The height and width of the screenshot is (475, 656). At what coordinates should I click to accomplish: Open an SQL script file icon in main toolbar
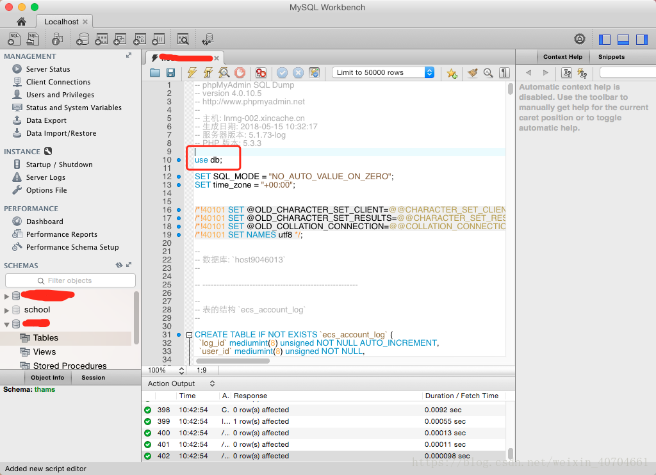point(33,39)
